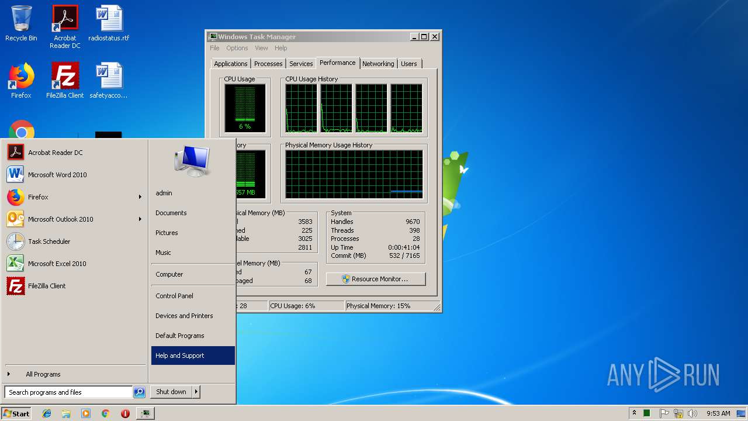Screen dimensions: 748x421
Task: Open FileZilla Client desktop shortcut
Action: pos(65,81)
